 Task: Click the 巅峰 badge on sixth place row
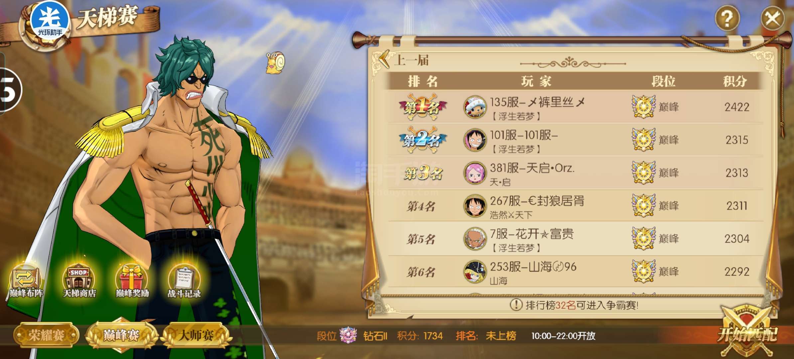point(655,272)
